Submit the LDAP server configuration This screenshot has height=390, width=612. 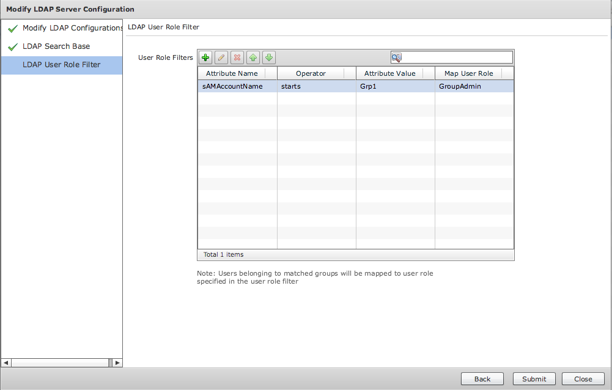[534, 378]
